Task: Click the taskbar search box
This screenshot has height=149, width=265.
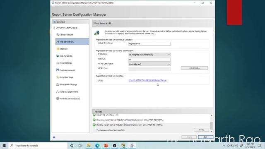Action: pos(38,145)
